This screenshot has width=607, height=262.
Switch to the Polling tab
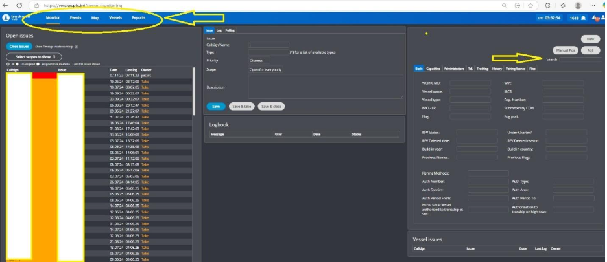(x=230, y=30)
